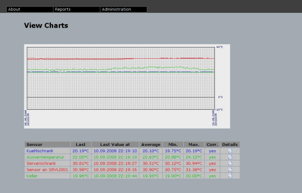302x193 pixels.
Task: Select the Kuehlschrank sensor link
Action: pyautogui.click(x=40, y=151)
